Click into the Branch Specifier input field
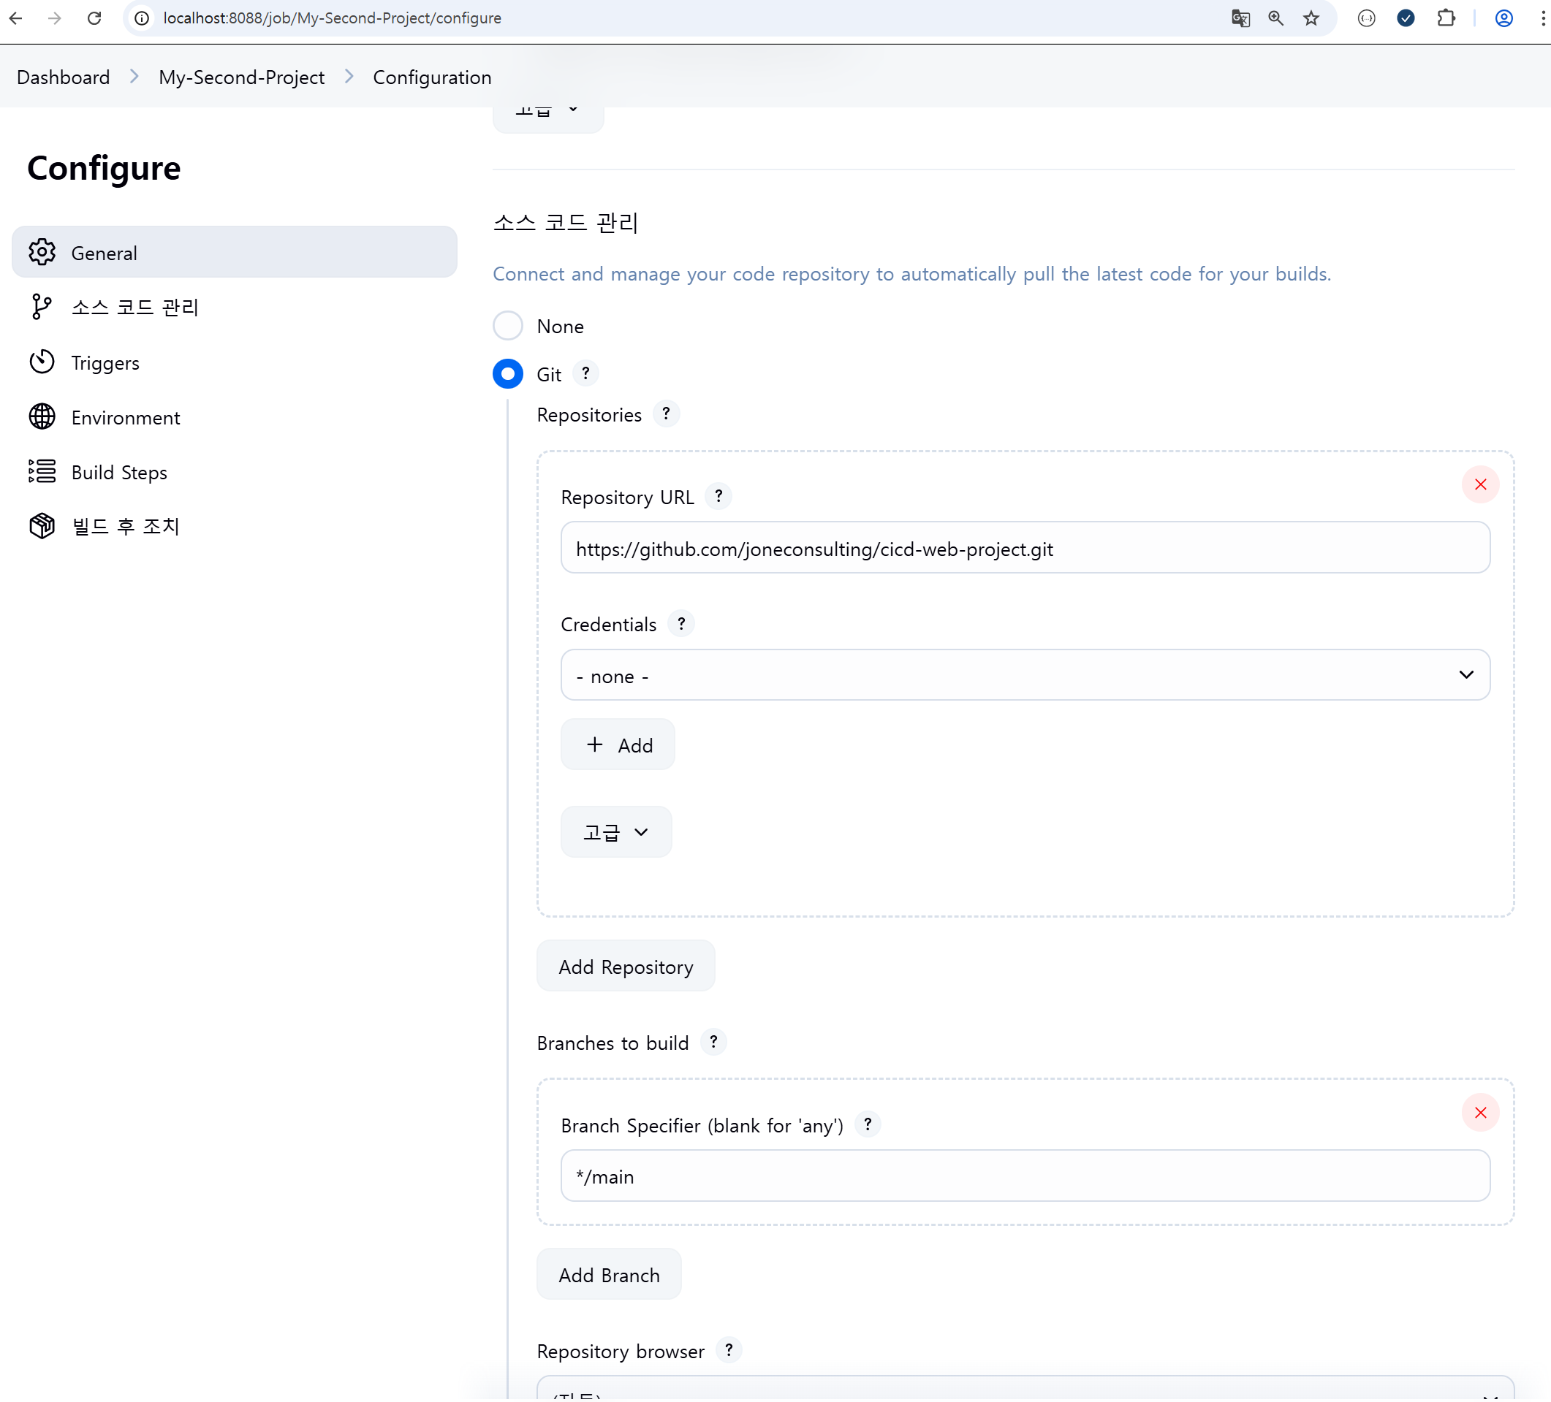Image resolution: width=1551 pixels, height=1402 pixels. [1025, 1176]
